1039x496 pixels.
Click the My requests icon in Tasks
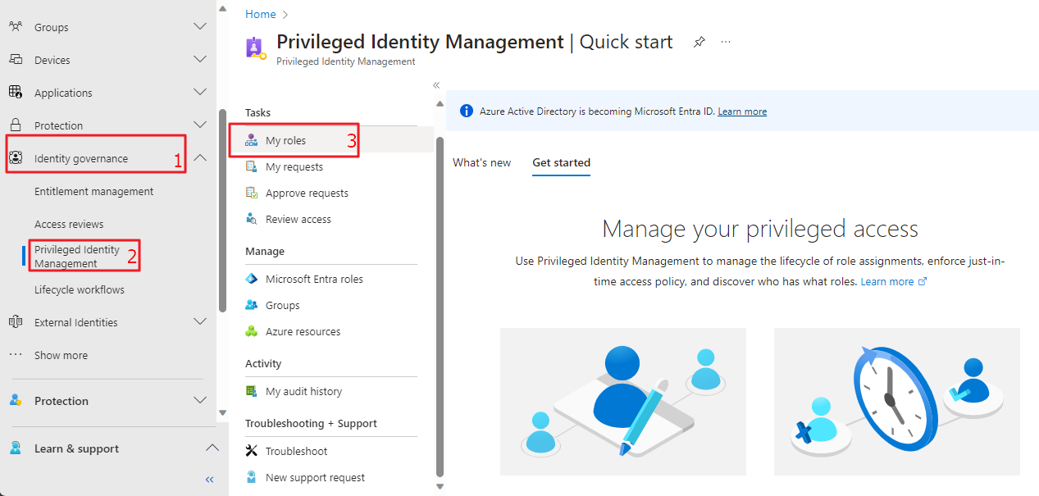252,167
